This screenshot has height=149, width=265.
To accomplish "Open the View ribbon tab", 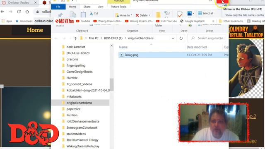I will (100, 7).
